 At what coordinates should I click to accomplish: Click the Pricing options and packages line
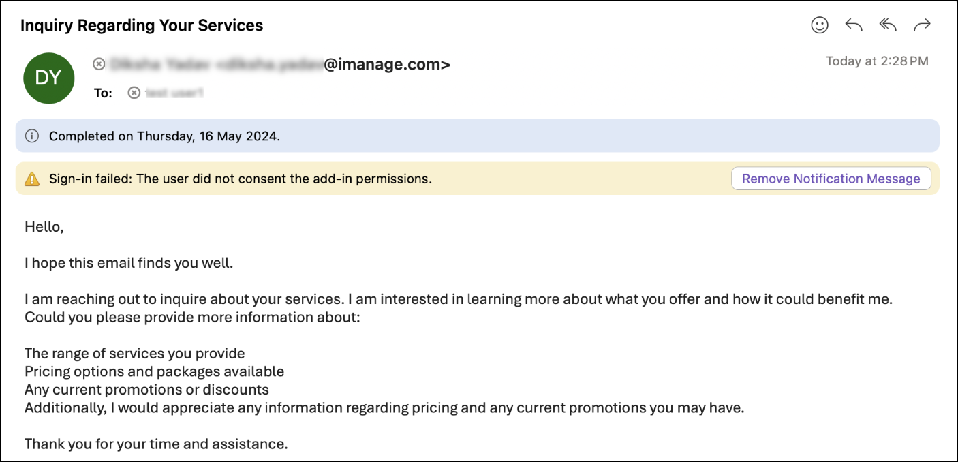(154, 372)
